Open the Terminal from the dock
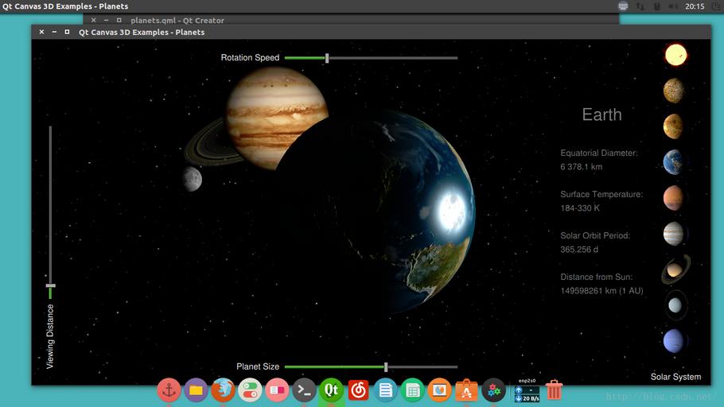The image size is (724, 407). pyautogui.click(x=304, y=390)
